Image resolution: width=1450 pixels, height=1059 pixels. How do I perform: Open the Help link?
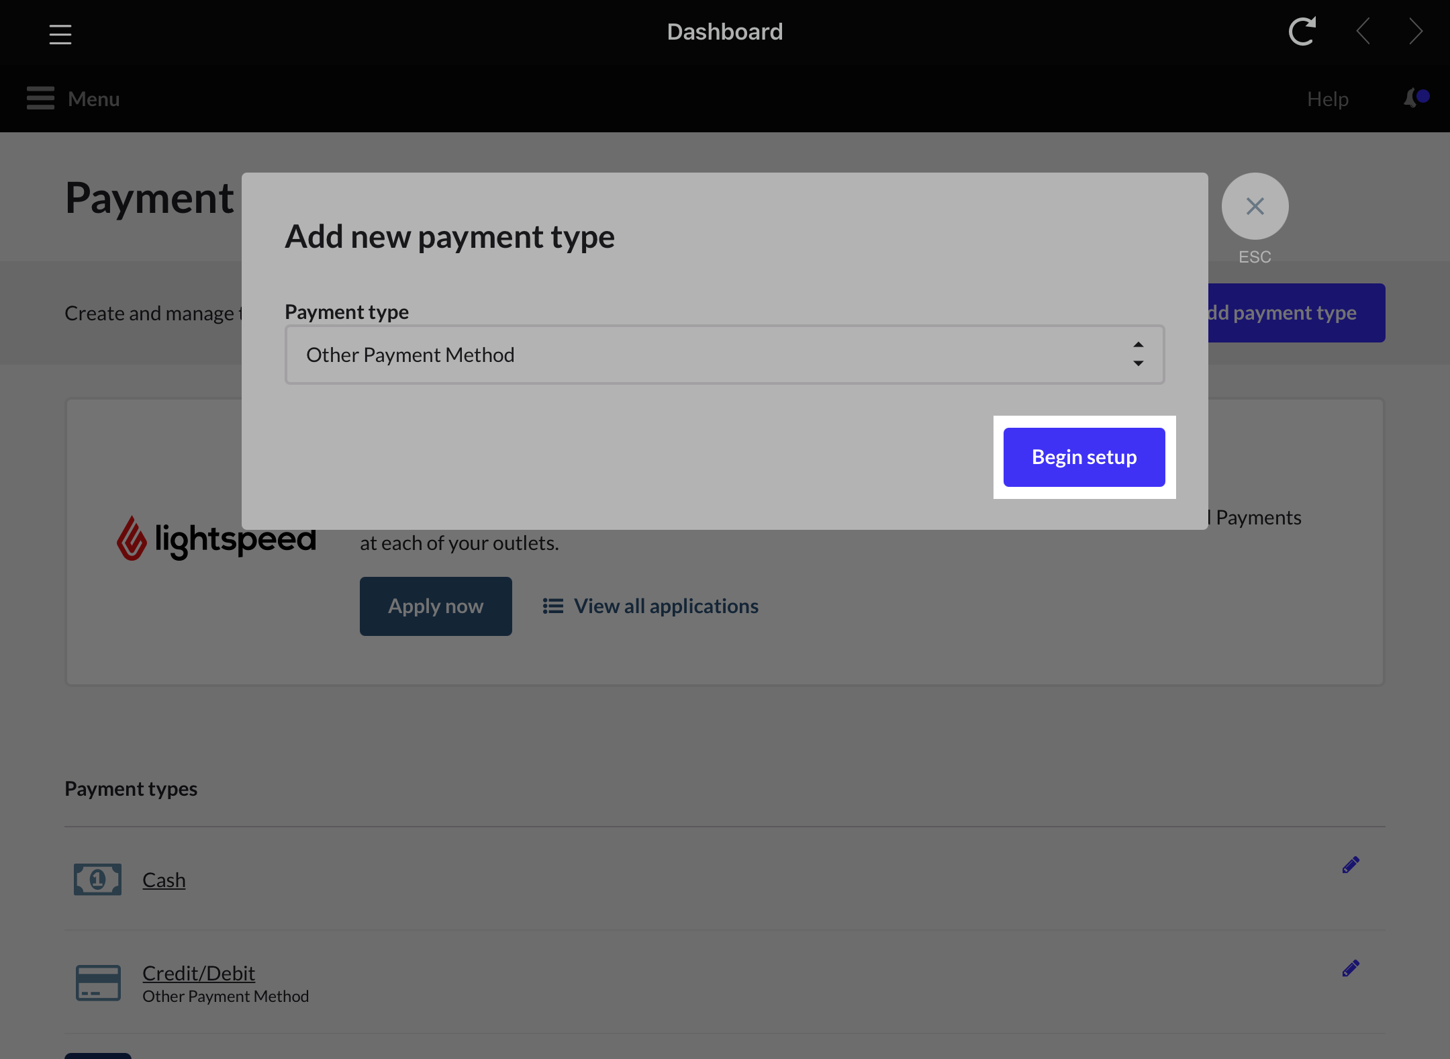point(1327,99)
